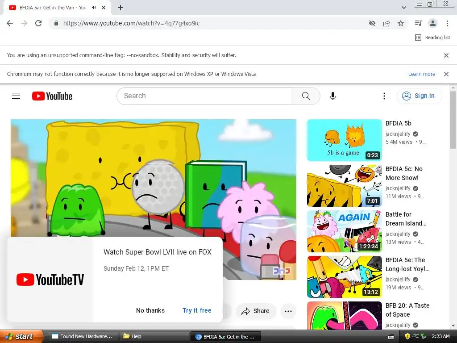
Task: Click the magnifier search button
Action: coord(306,96)
